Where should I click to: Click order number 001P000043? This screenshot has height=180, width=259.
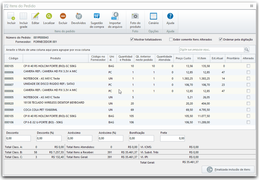tap(41, 37)
